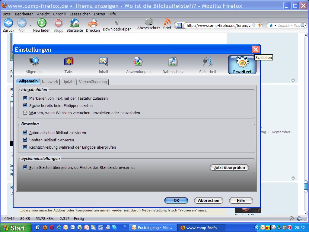Open the Ansicht menu
The width and height of the screenshot is (309, 232).
(x=43, y=14)
